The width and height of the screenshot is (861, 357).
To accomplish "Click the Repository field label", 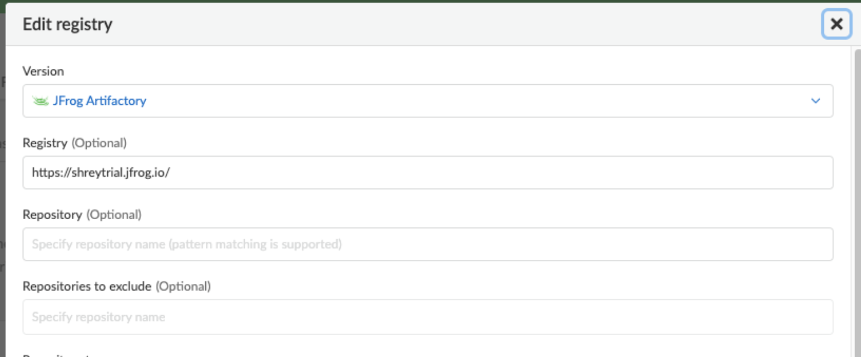I will pos(52,215).
